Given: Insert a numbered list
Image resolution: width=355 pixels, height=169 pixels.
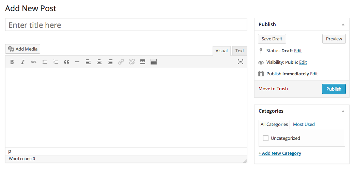Looking at the screenshot, I should [x=56, y=62].
